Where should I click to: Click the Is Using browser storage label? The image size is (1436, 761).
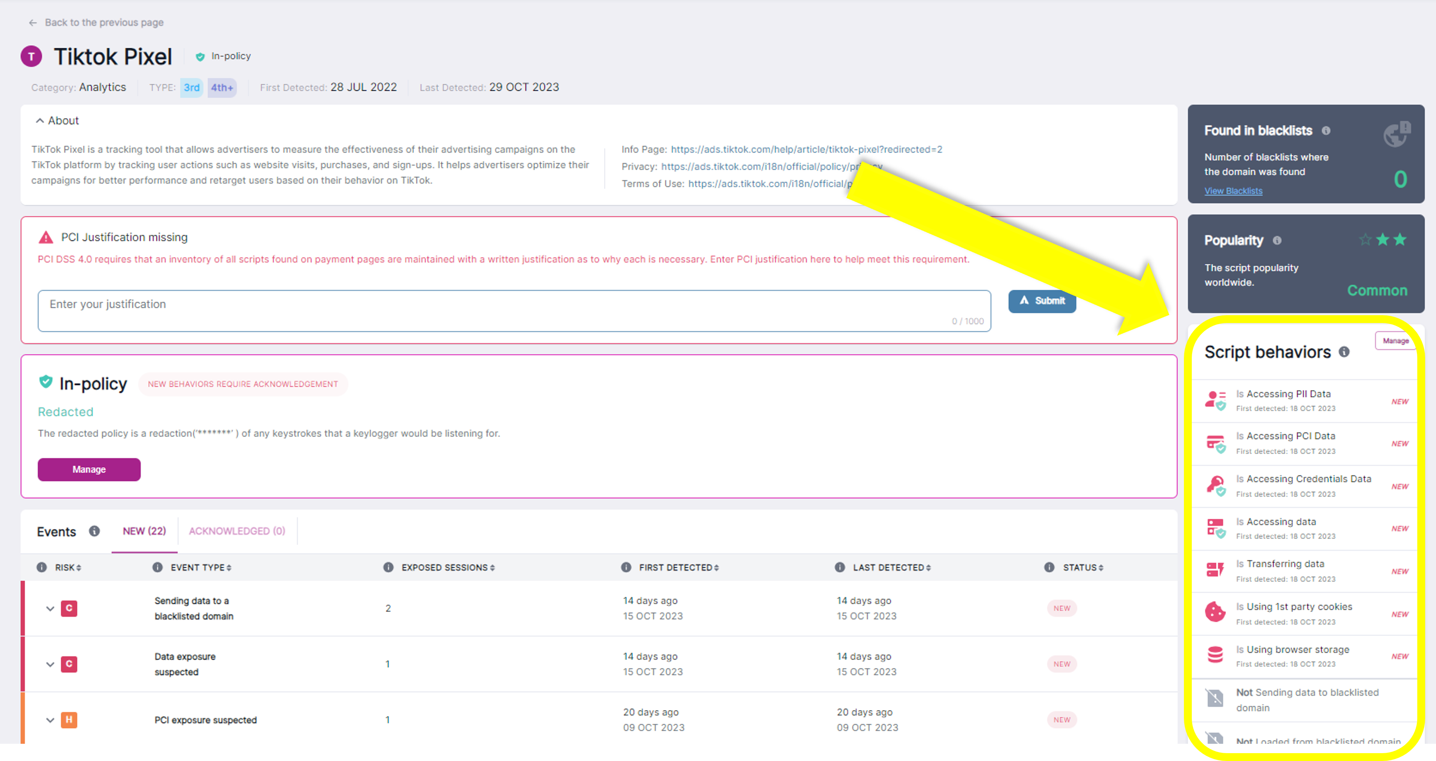pyautogui.click(x=1292, y=649)
